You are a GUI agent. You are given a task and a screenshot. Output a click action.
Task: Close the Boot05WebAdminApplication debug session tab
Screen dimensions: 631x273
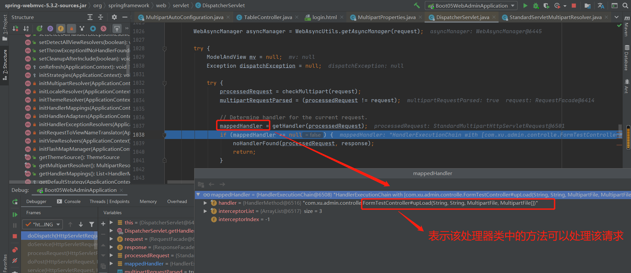coord(121,190)
